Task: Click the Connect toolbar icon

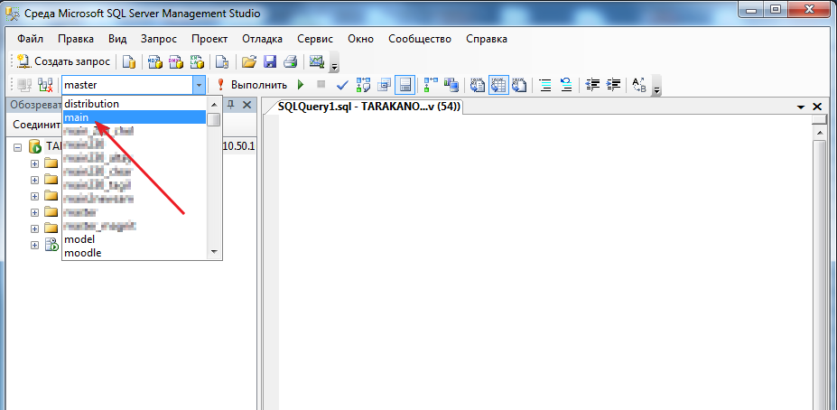Action: [24, 84]
